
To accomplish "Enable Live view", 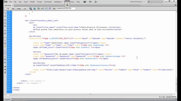I will tap(25, 9).
